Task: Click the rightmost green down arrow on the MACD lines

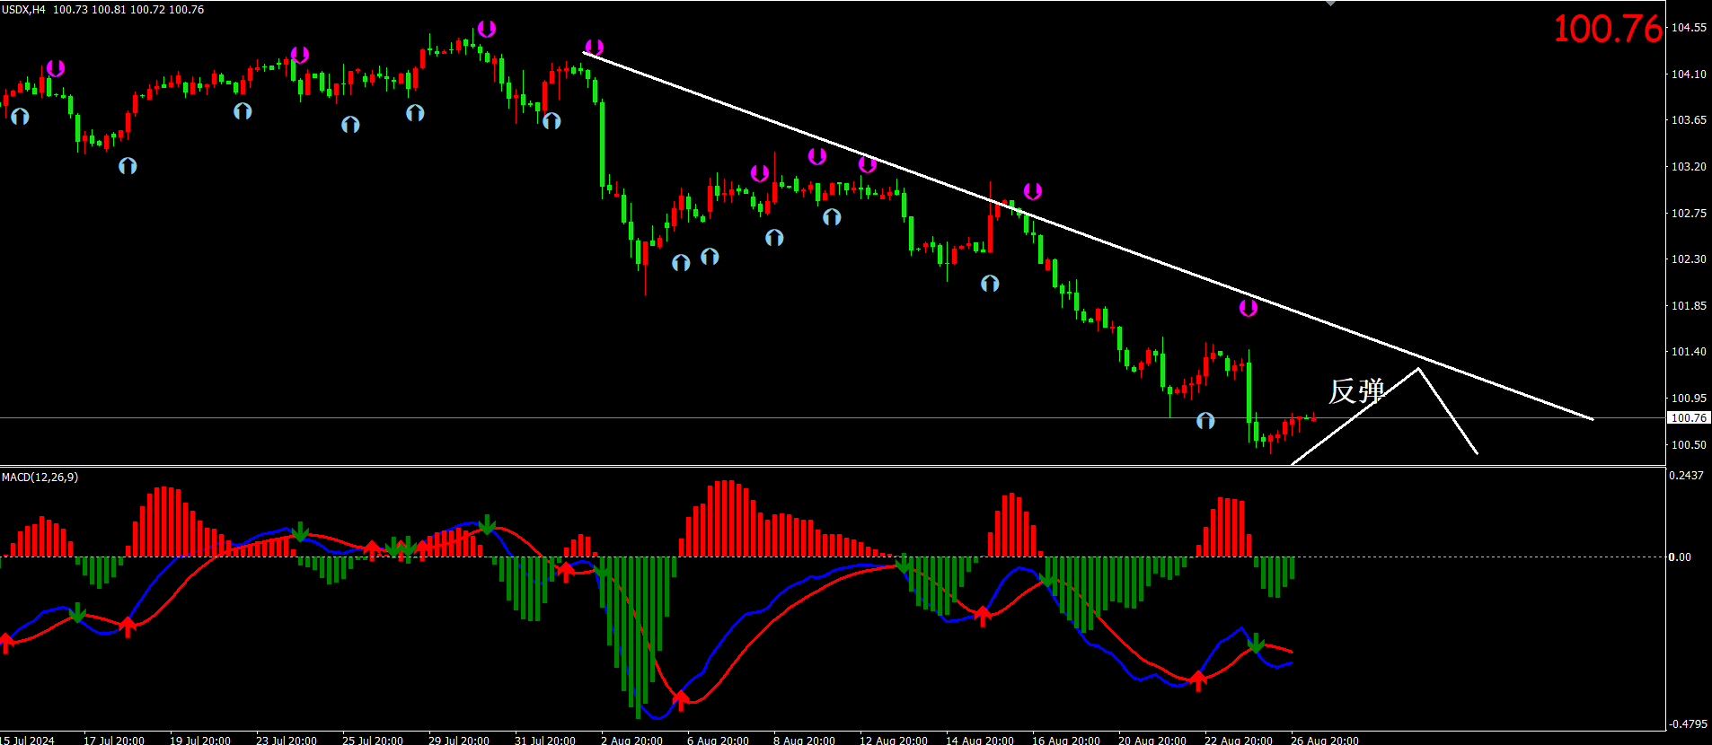Action: click(x=1256, y=642)
